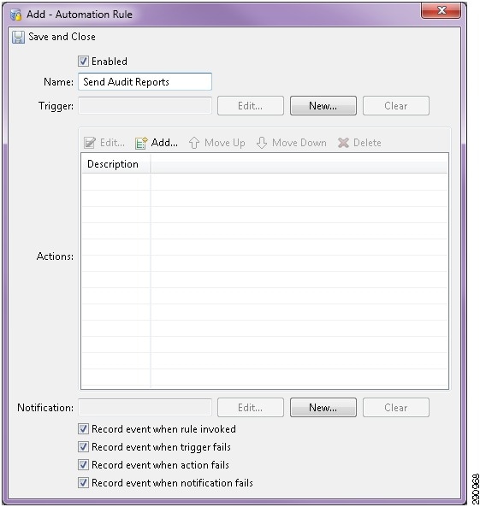Click the Name field containing Send Audit Reports
The image size is (480, 507).
click(x=145, y=82)
